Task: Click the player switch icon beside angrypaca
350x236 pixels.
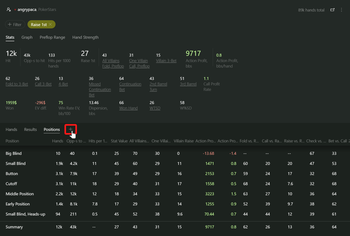Action: [x=9, y=10]
